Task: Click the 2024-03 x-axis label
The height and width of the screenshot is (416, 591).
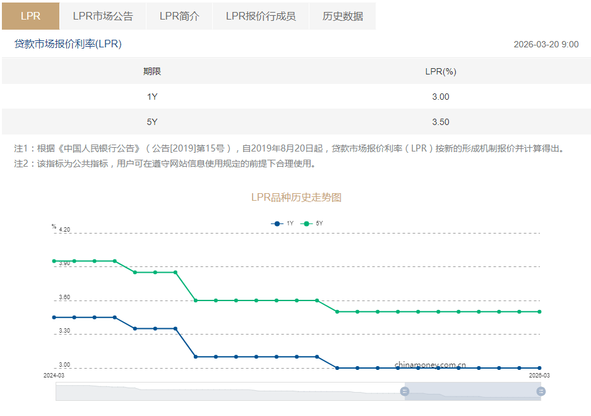Action: tap(54, 376)
